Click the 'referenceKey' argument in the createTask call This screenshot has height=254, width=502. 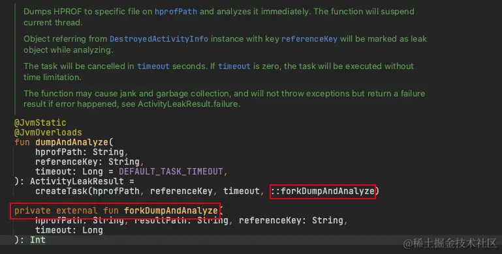tap(181, 191)
